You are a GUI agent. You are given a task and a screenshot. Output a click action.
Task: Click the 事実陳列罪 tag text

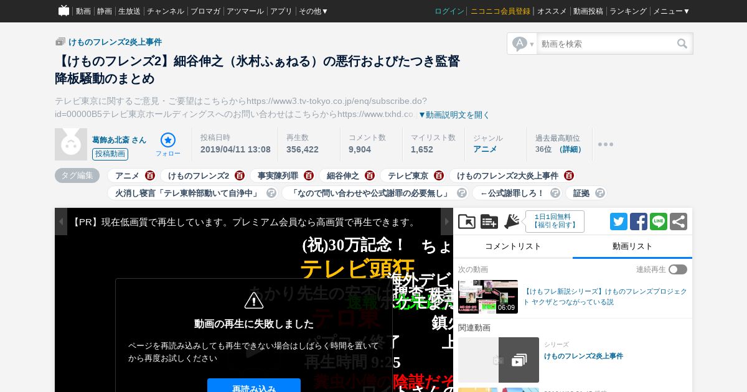[x=278, y=175]
